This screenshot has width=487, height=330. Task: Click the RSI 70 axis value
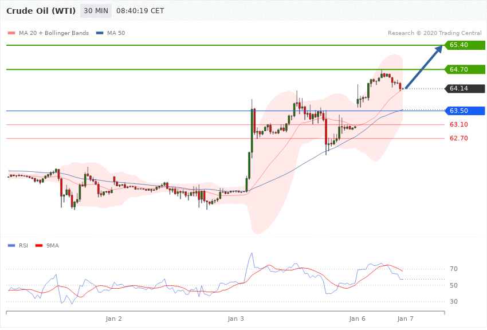tap(454, 269)
